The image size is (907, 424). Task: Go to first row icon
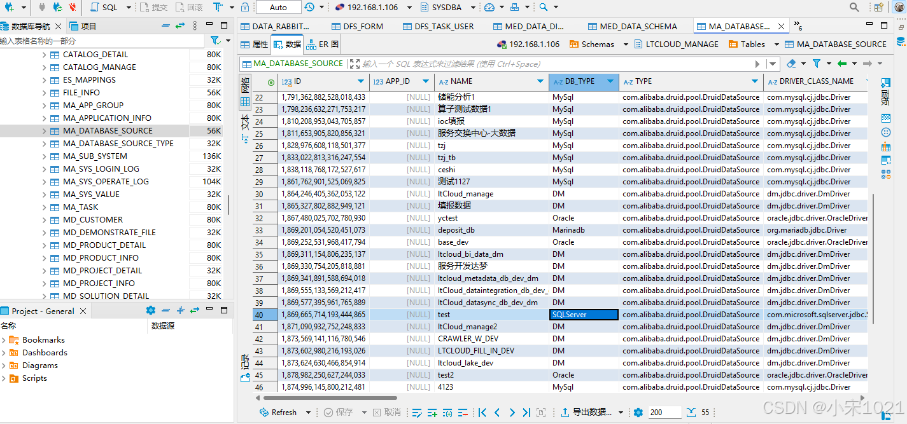click(482, 413)
